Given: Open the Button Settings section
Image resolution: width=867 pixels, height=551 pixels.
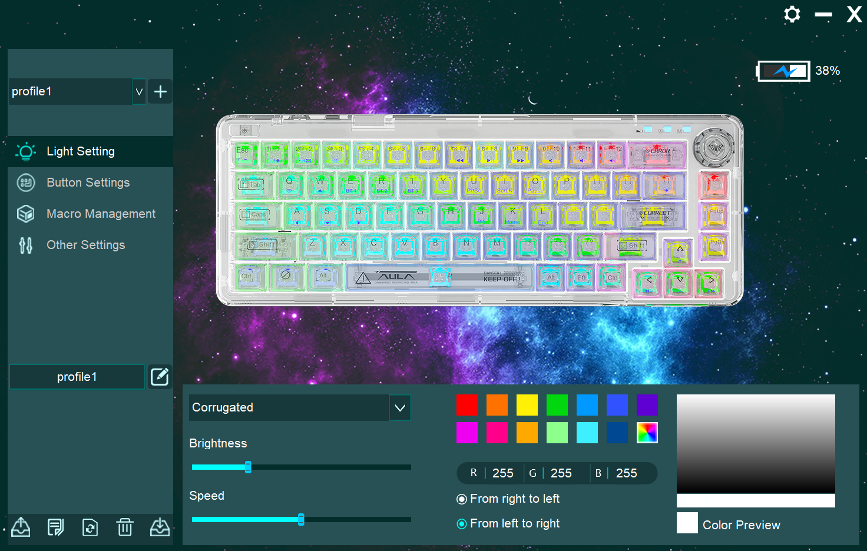Looking at the screenshot, I should point(88,182).
